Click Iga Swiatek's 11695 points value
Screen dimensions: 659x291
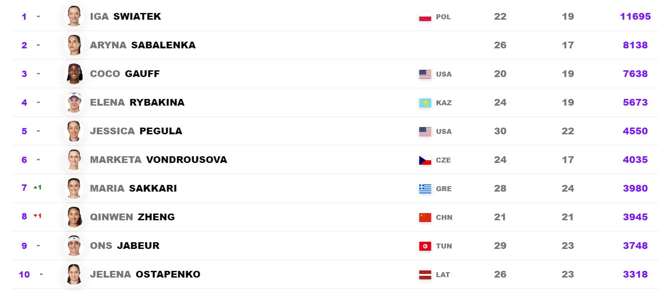pyautogui.click(x=635, y=17)
